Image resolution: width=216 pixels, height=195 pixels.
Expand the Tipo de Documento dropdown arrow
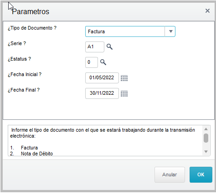click(170, 31)
